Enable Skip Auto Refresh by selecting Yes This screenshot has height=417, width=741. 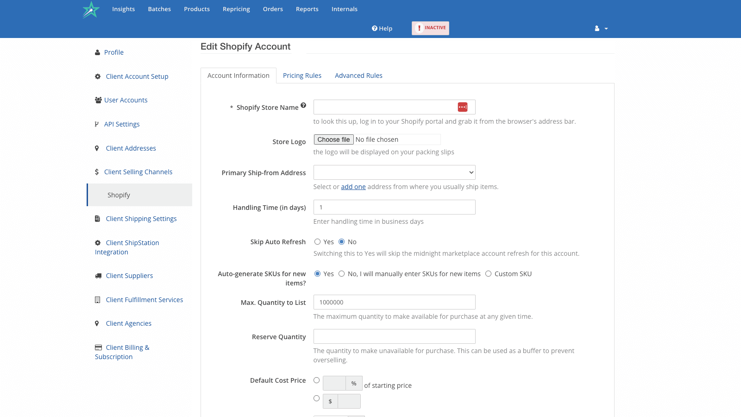click(x=318, y=241)
